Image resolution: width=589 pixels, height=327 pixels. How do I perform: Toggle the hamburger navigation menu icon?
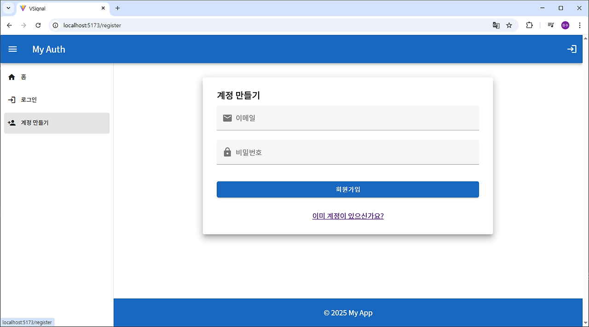tap(13, 49)
